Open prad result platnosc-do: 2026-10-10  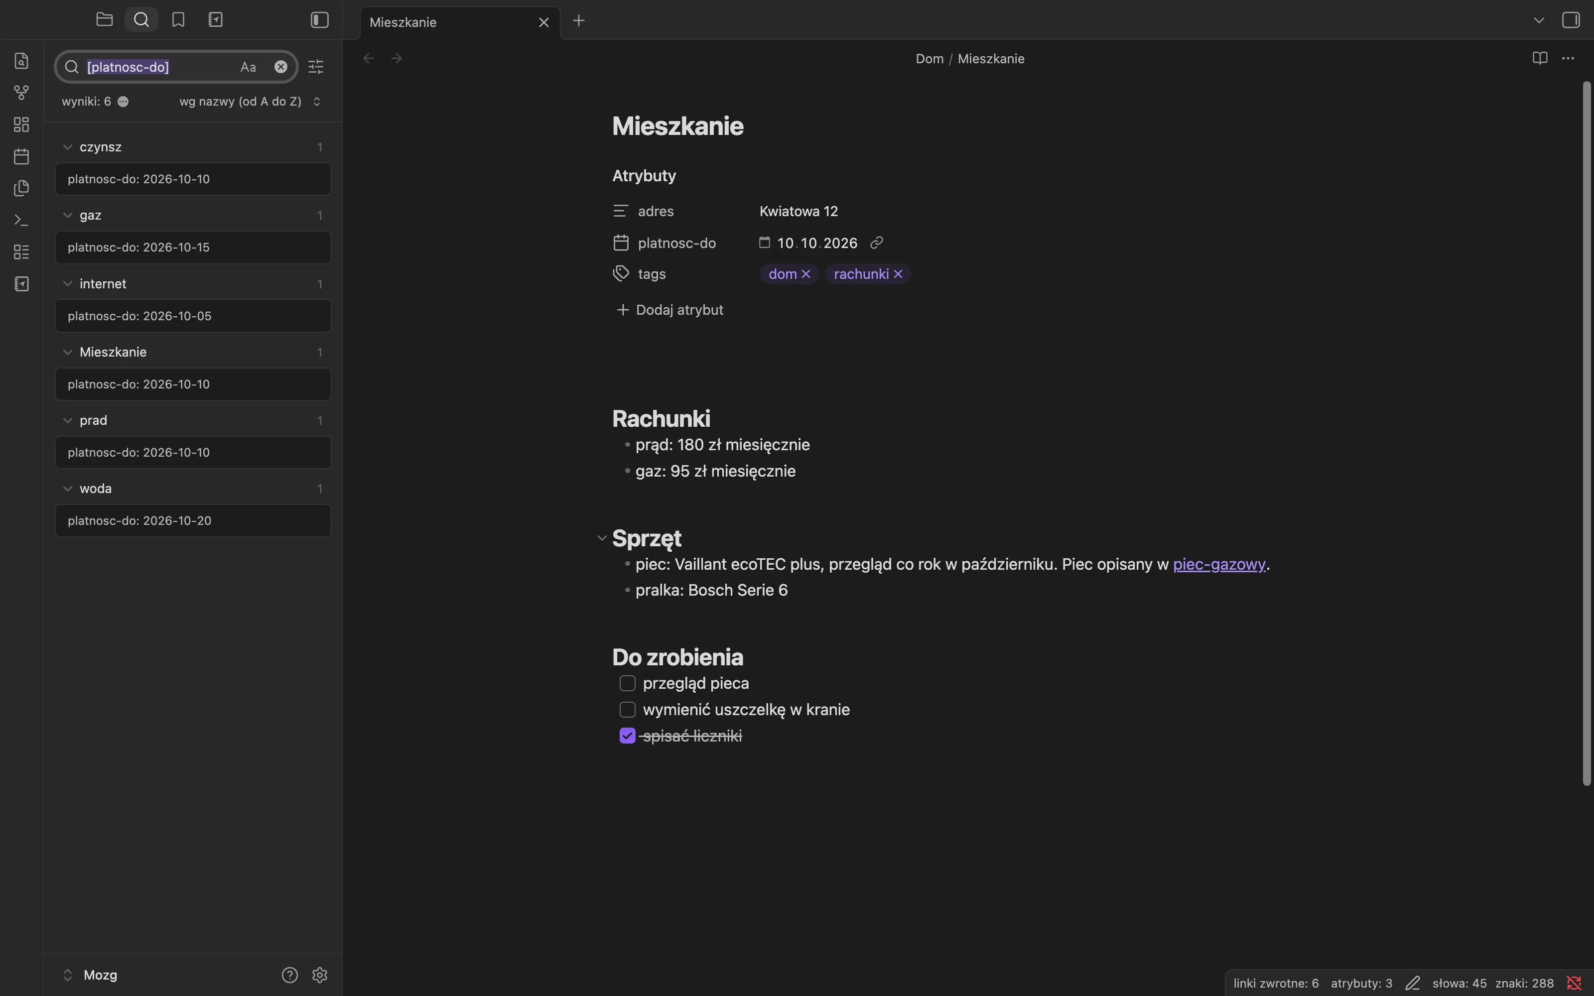[x=193, y=453]
